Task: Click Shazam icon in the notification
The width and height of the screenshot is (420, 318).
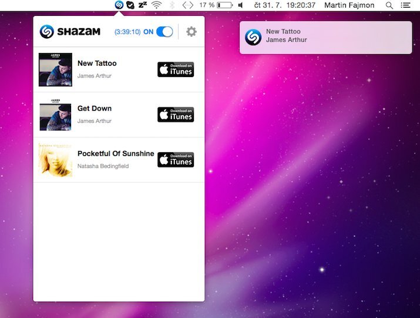Action: pos(253,37)
